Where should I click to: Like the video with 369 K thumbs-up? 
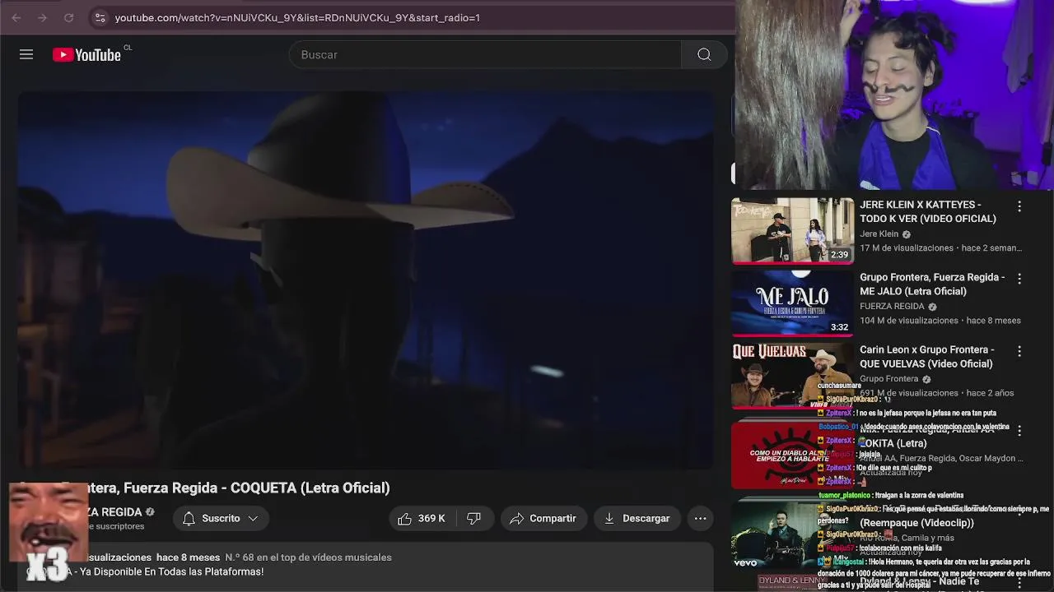click(x=422, y=518)
